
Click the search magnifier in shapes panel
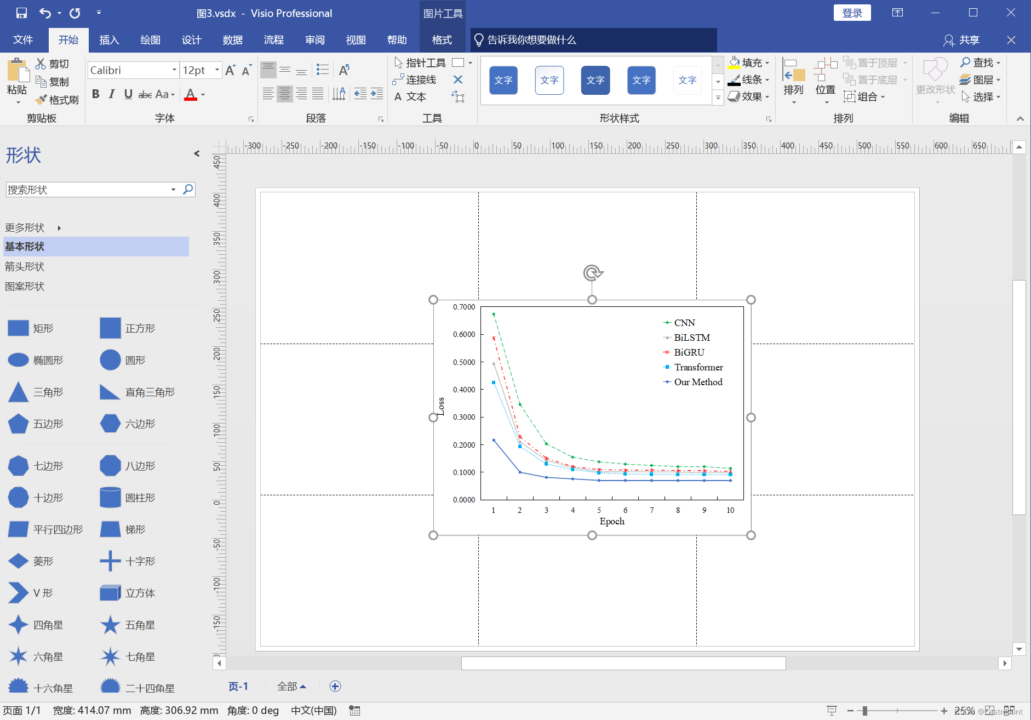tap(188, 189)
